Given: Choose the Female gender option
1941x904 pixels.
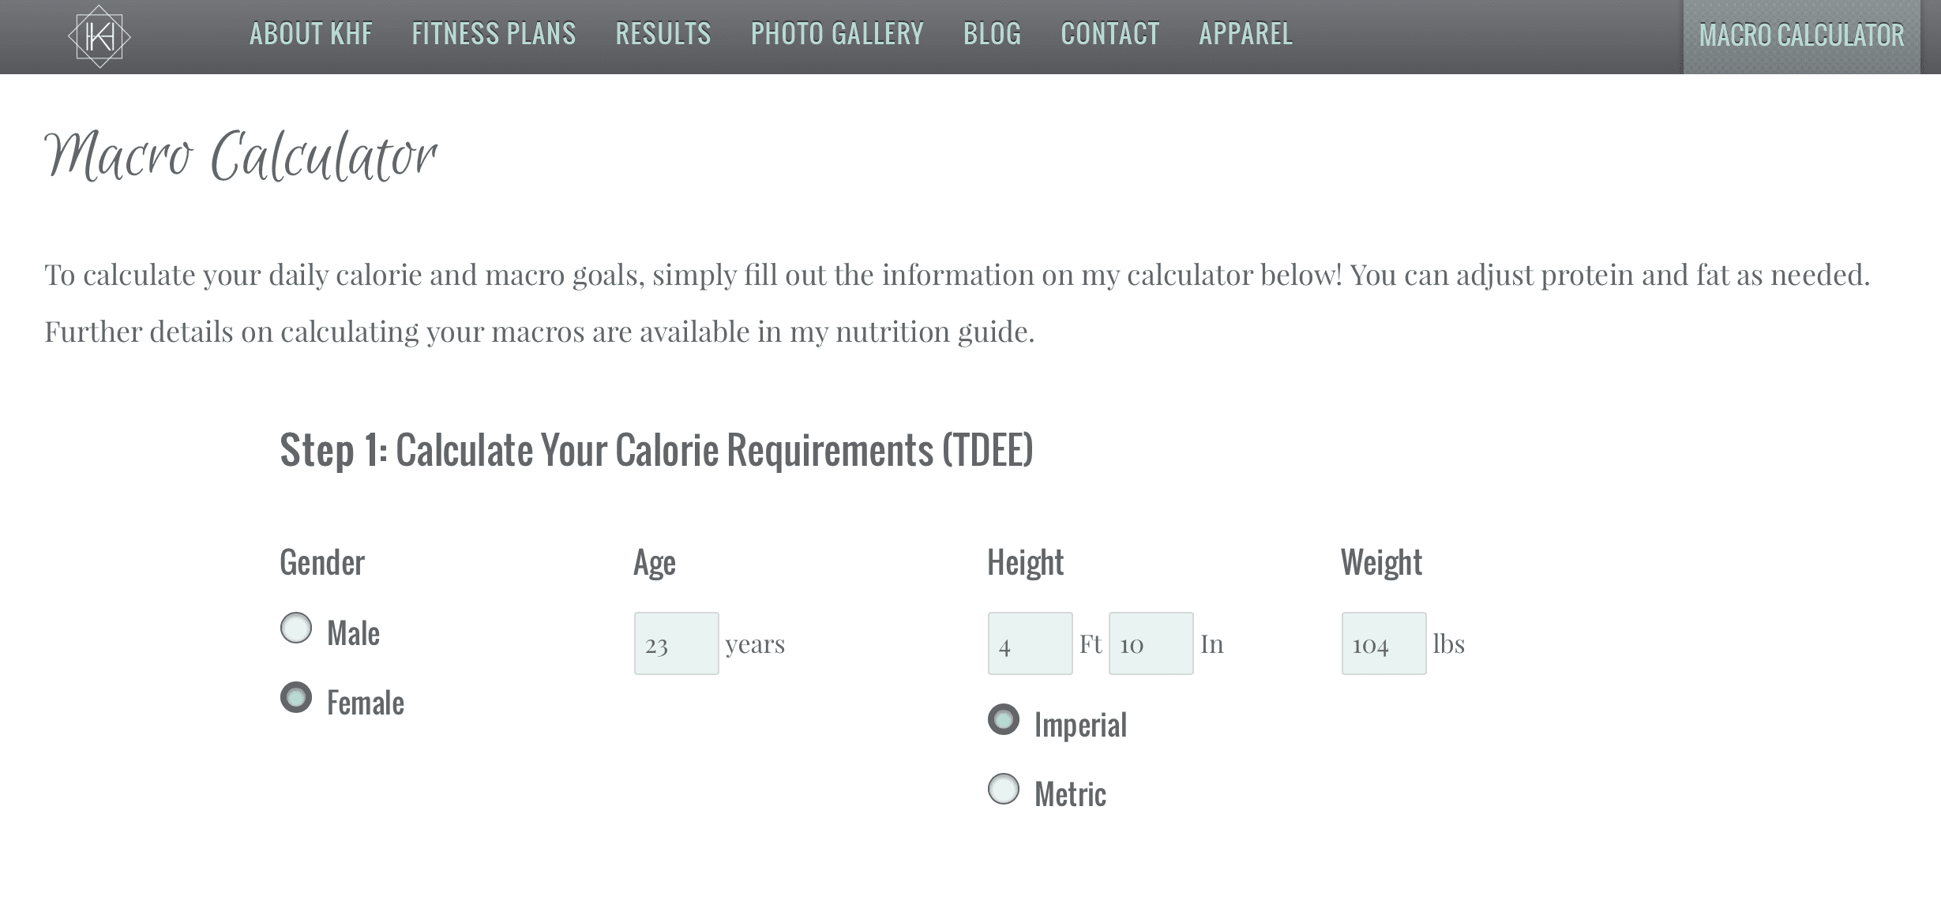Looking at the screenshot, I should coord(296,697).
